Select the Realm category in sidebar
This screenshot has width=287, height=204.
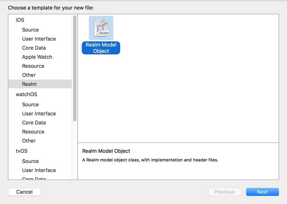tap(40, 84)
